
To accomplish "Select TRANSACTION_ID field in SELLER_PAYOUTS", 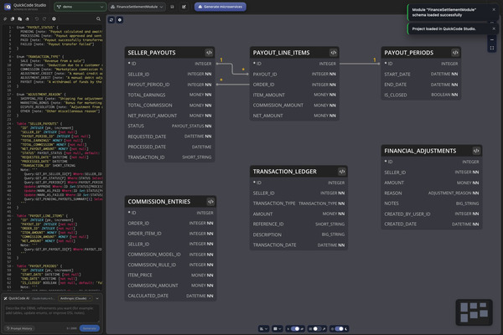I will pos(169,157).
